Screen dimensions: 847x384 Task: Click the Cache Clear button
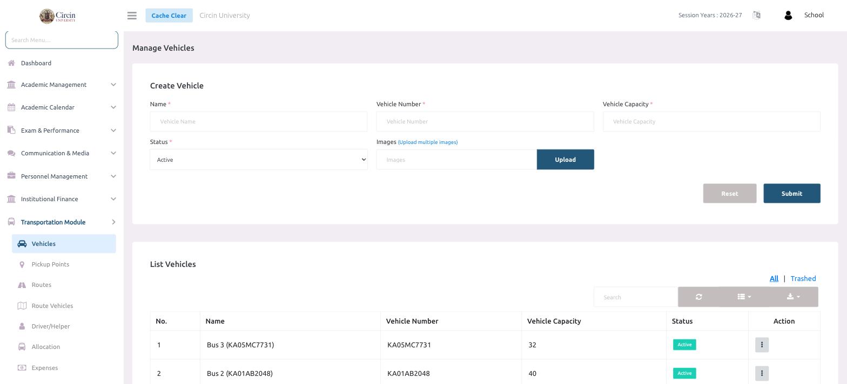[169, 16]
